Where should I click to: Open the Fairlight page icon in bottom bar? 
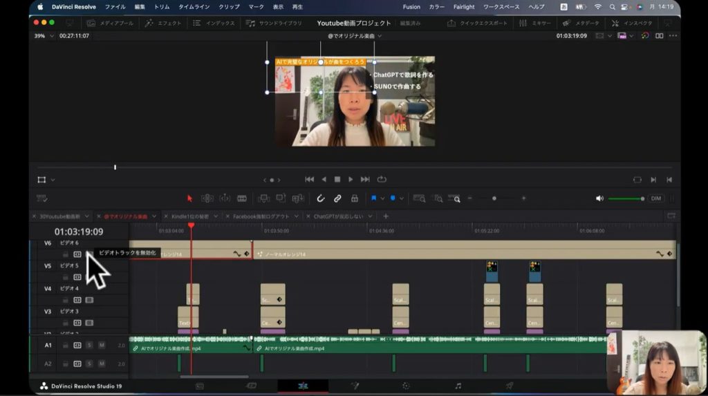458,386
